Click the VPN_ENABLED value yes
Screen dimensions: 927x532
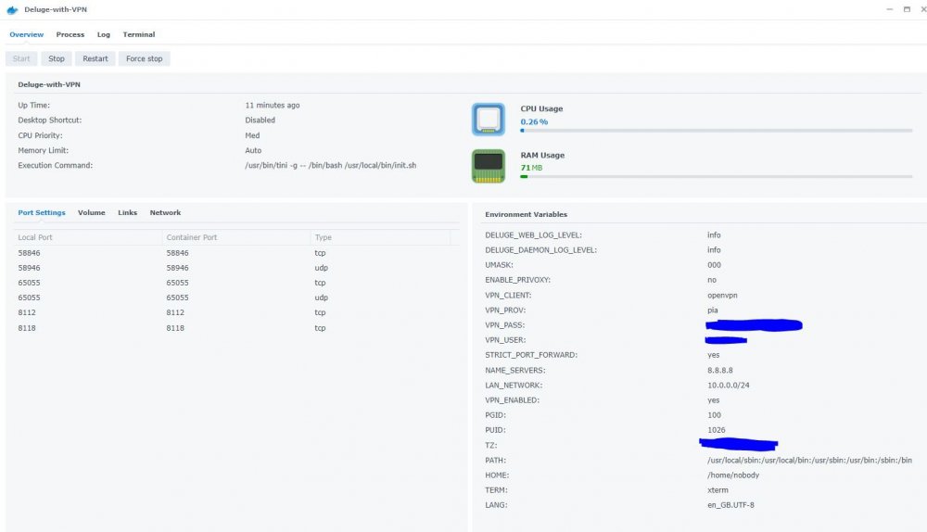tap(713, 400)
